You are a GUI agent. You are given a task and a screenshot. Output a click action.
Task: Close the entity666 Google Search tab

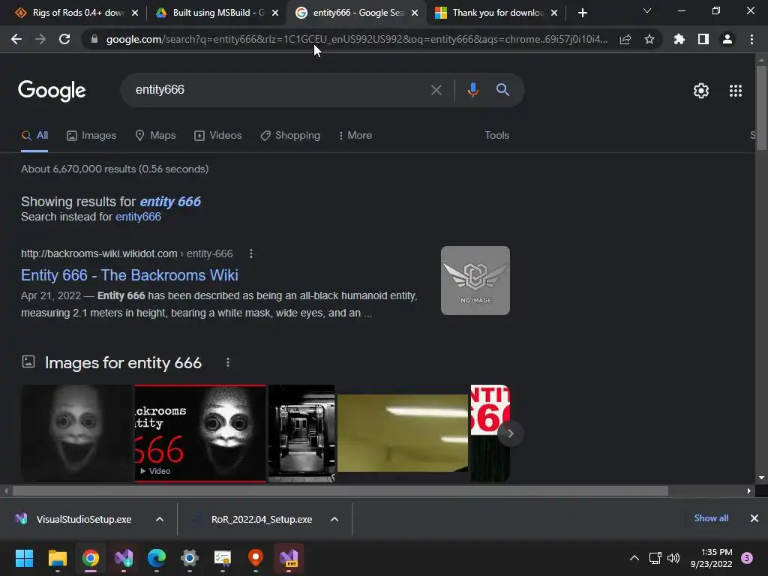click(x=415, y=13)
